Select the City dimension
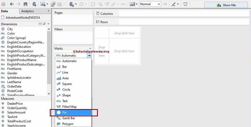 click(x=10, y=29)
